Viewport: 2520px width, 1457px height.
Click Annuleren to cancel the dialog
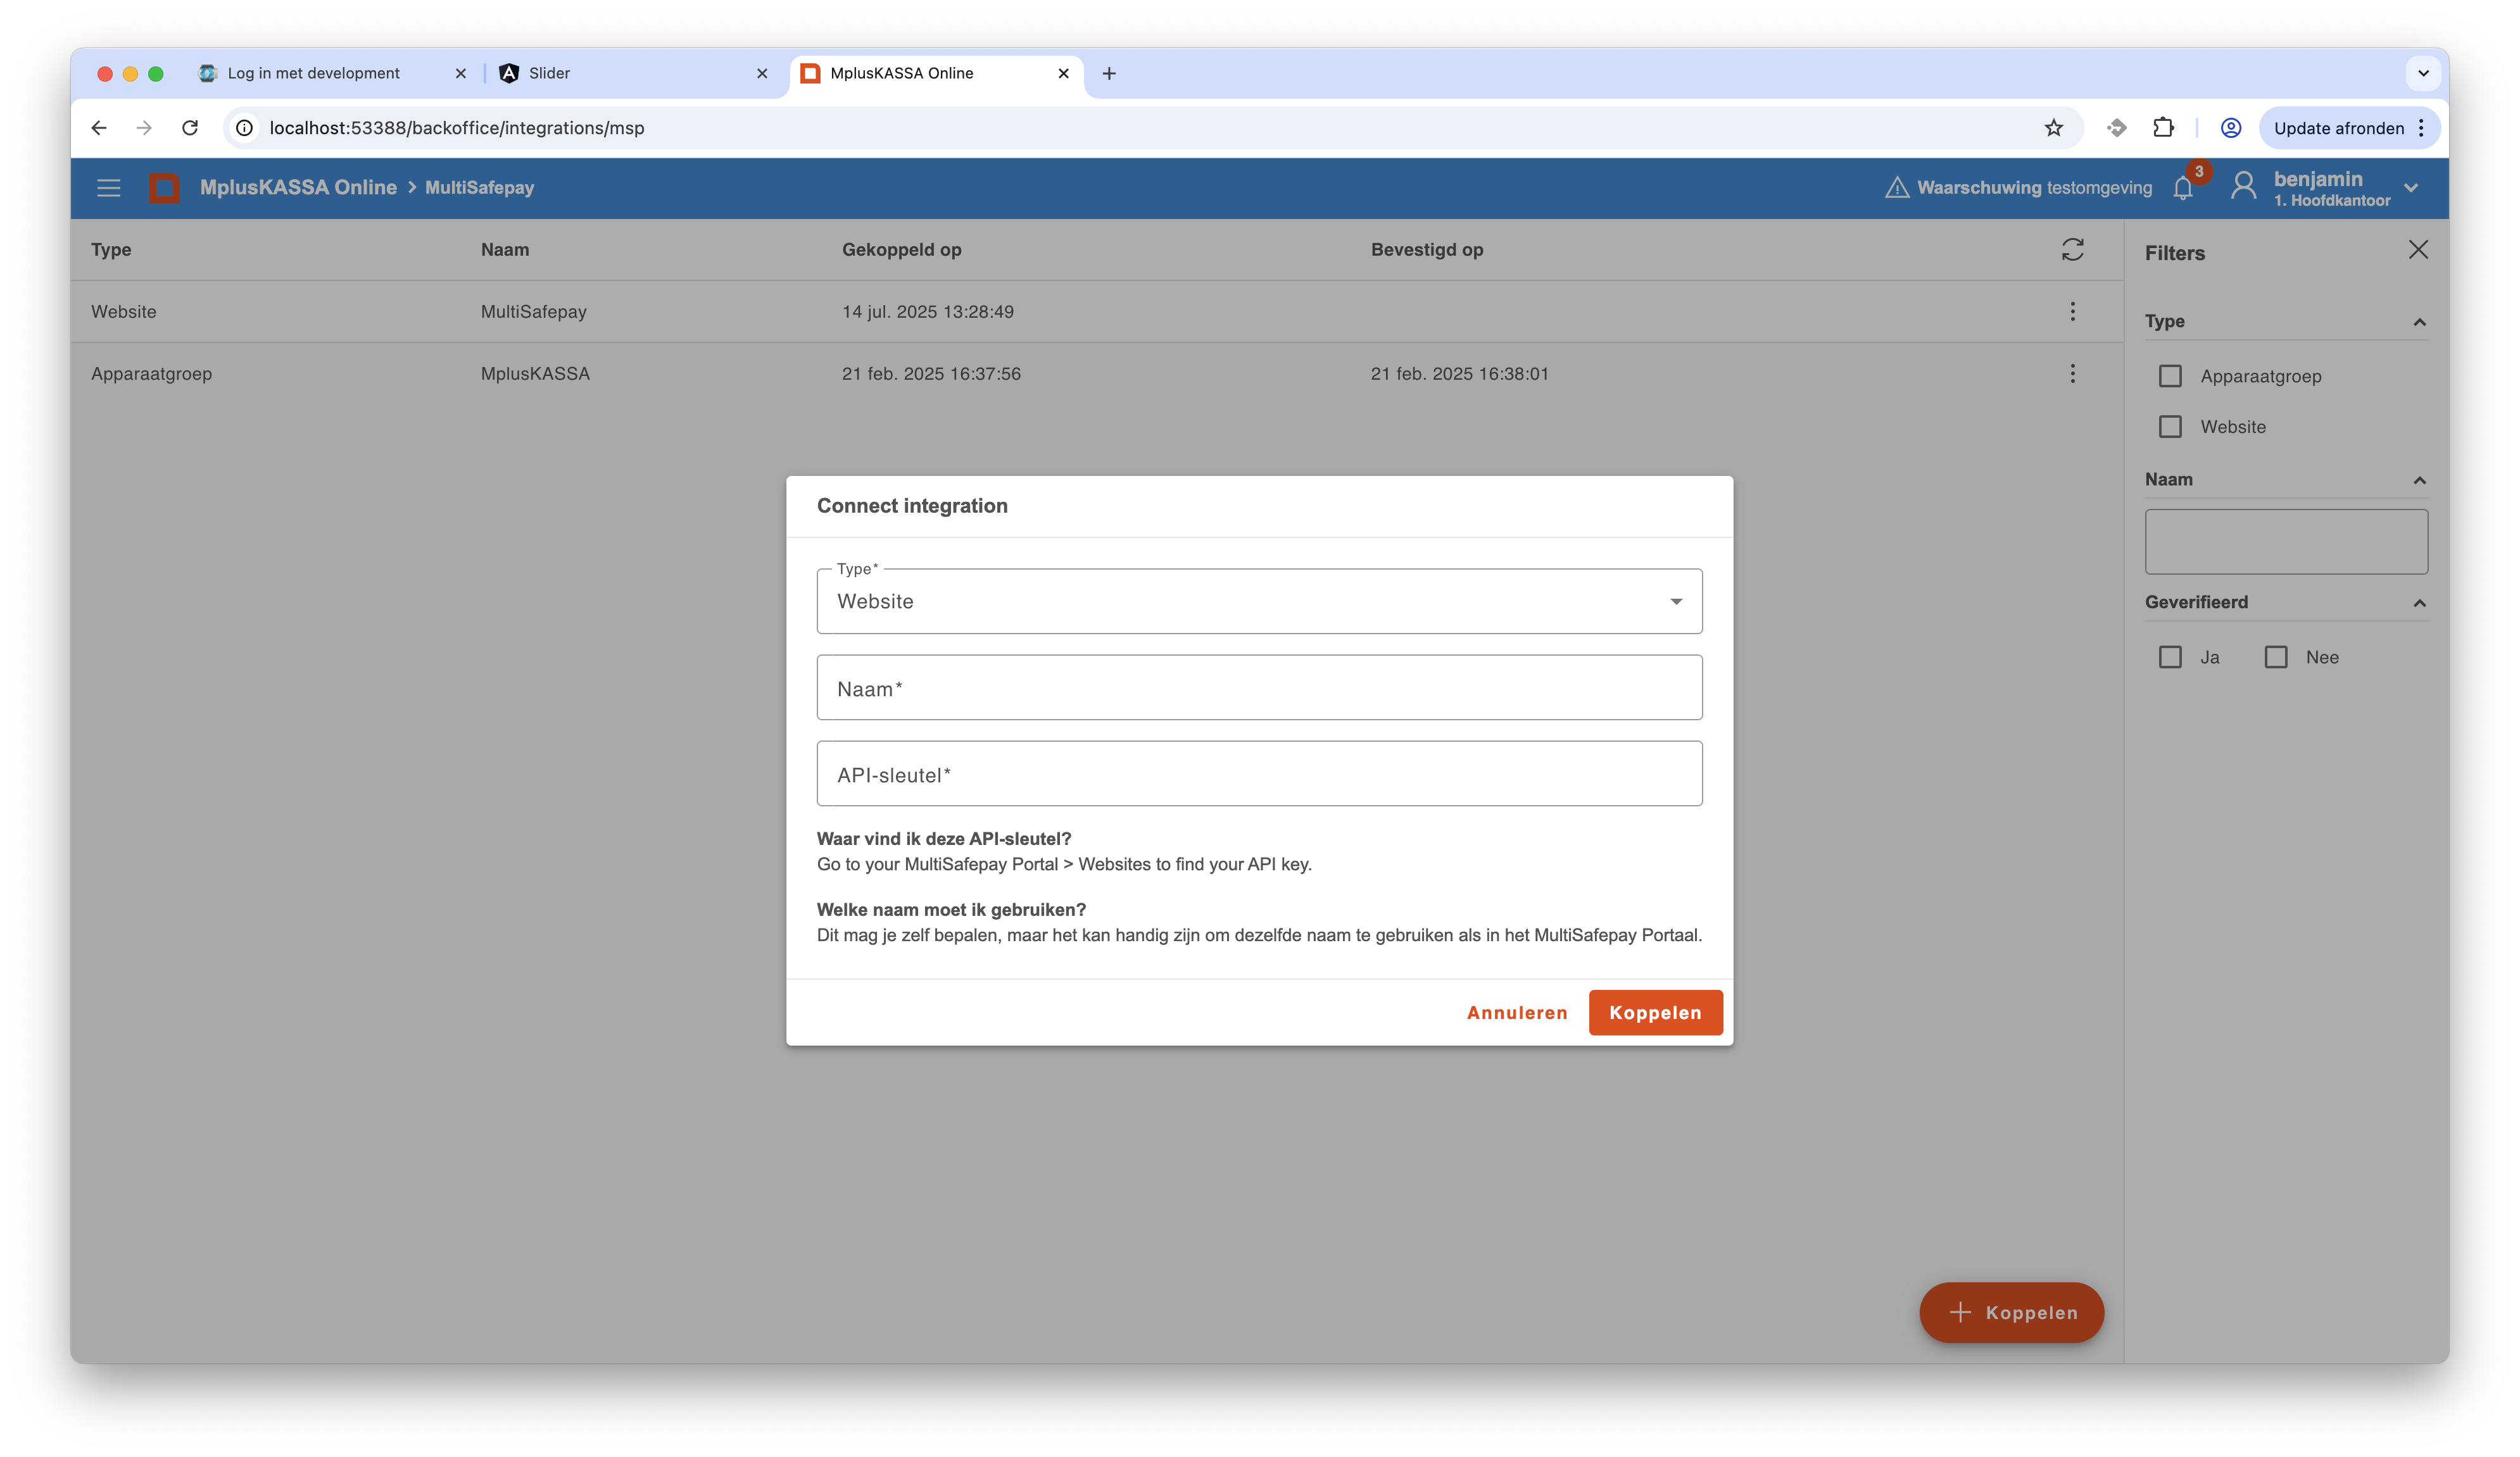[x=1517, y=1013]
